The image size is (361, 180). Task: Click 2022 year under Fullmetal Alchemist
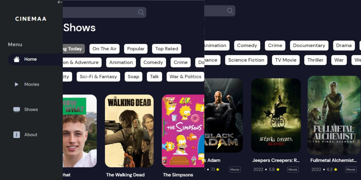pyautogui.click(x=316, y=170)
